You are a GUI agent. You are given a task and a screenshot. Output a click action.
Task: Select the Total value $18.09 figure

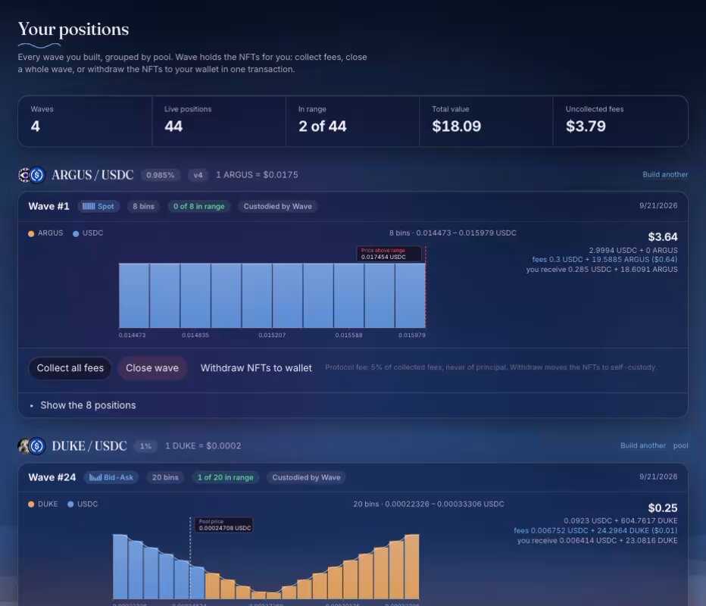point(457,126)
